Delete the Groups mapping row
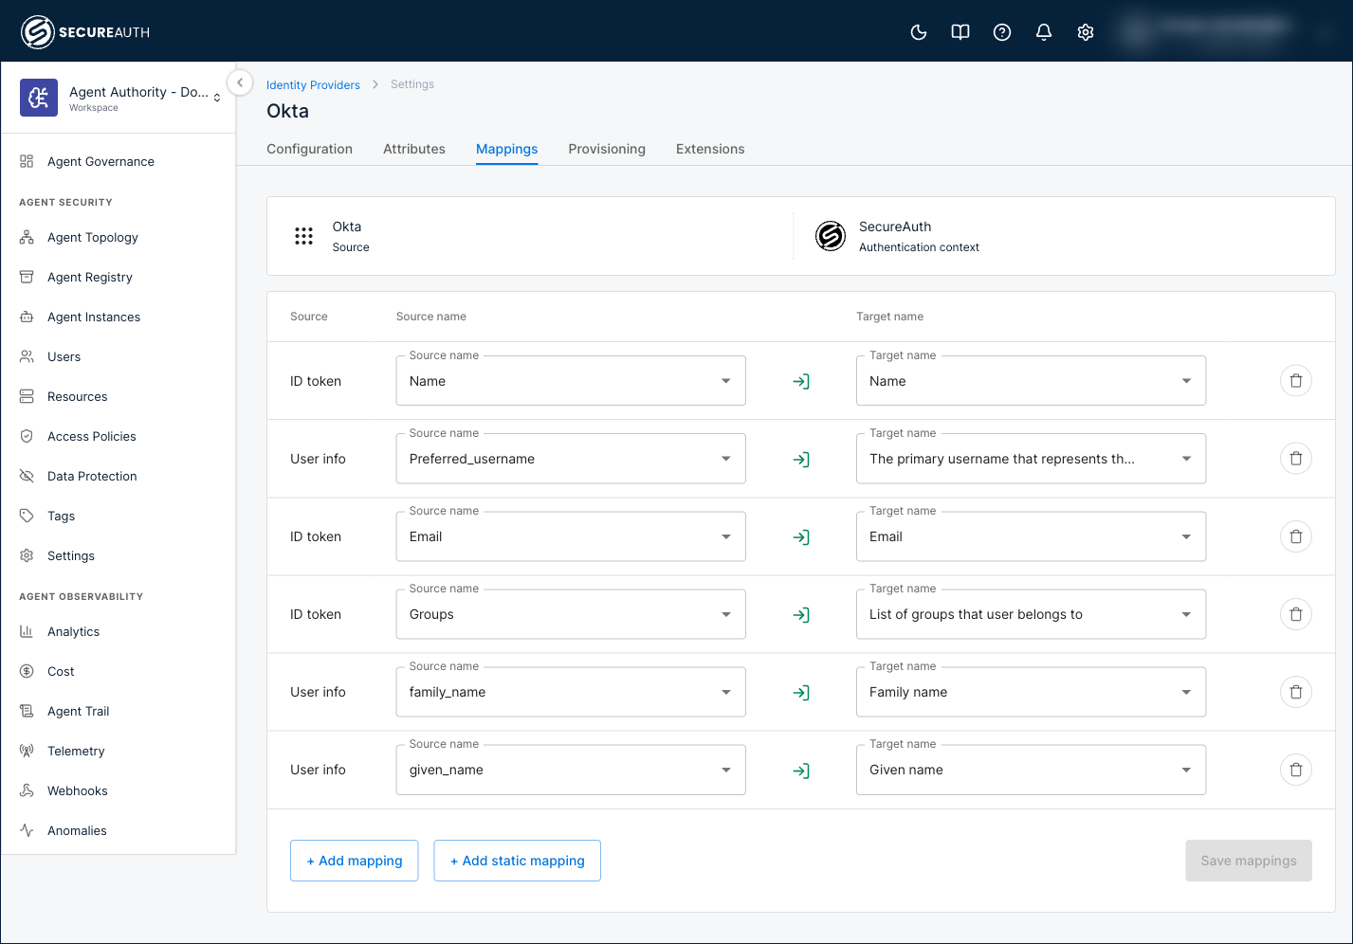Screen dimensions: 1353x944 point(1295,614)
